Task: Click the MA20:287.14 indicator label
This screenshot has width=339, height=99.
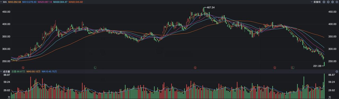Action: 45,2
